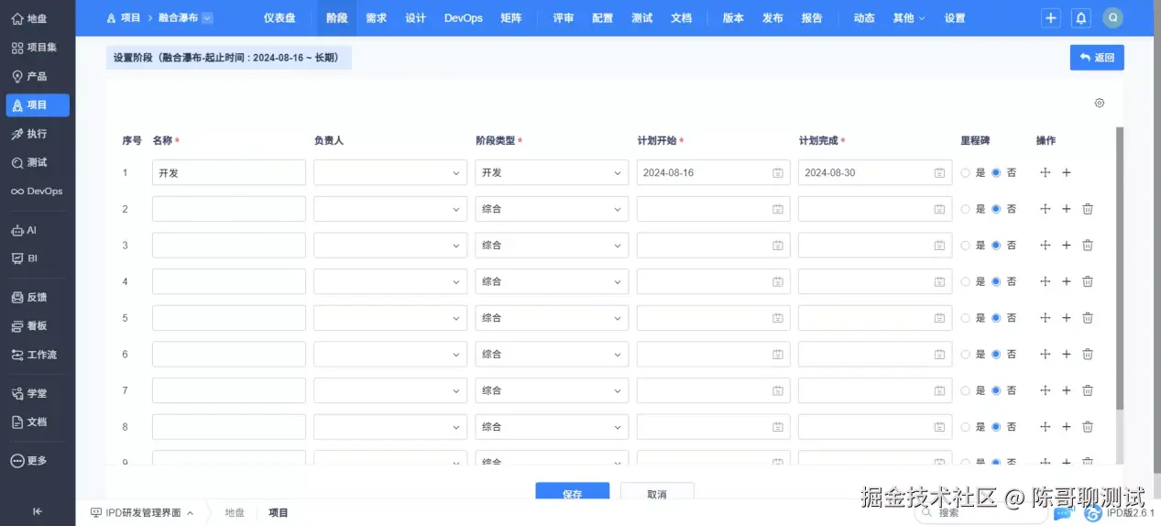1161x526 pixels.
Task: Expand the 其他 menu in the top nav
Action: pos(909,17)
